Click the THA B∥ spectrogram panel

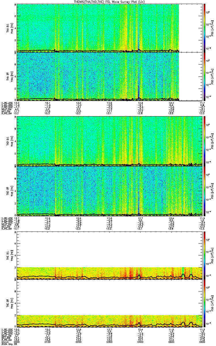point(109,76)
